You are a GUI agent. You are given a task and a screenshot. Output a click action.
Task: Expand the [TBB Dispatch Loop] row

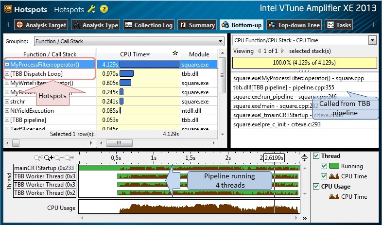pyautogui.click(x=7, y=74)
